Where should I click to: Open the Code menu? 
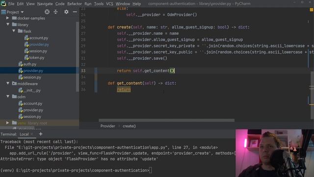60,4
